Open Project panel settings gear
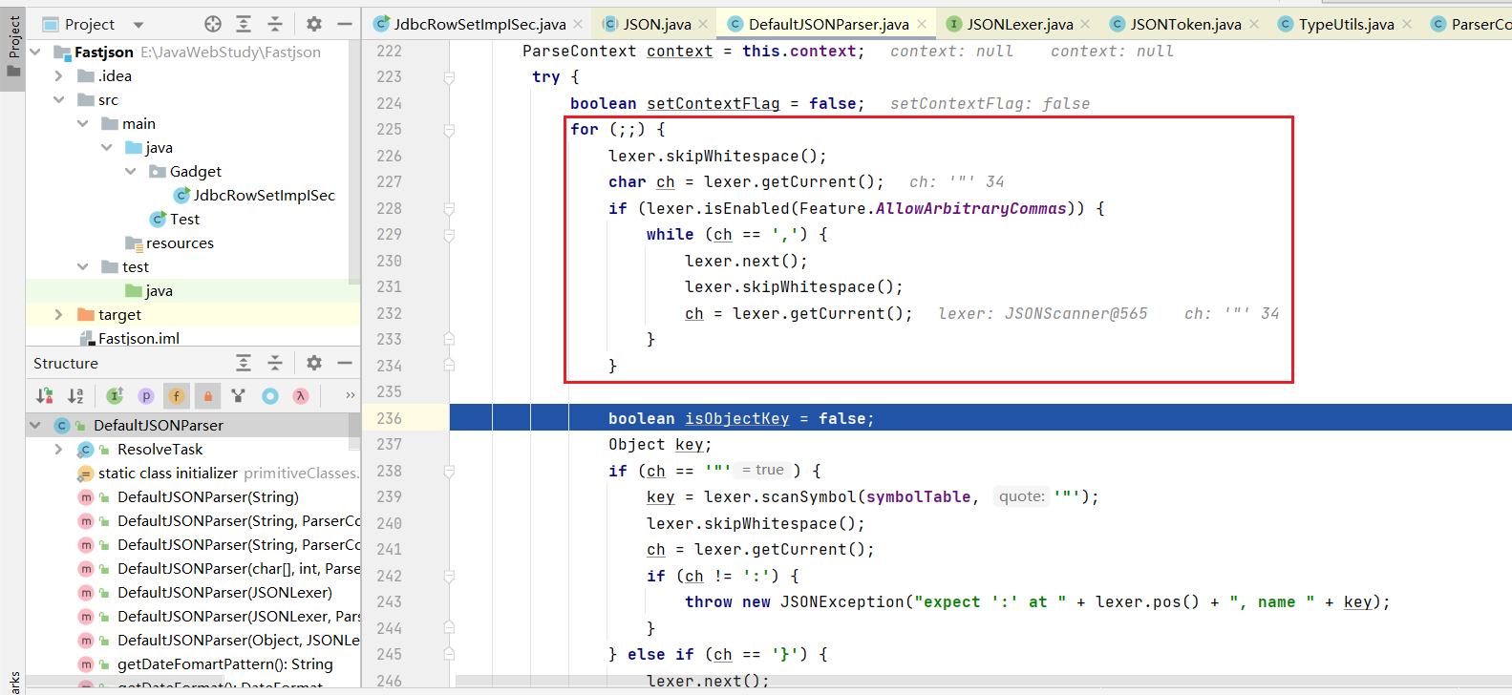 314,24
